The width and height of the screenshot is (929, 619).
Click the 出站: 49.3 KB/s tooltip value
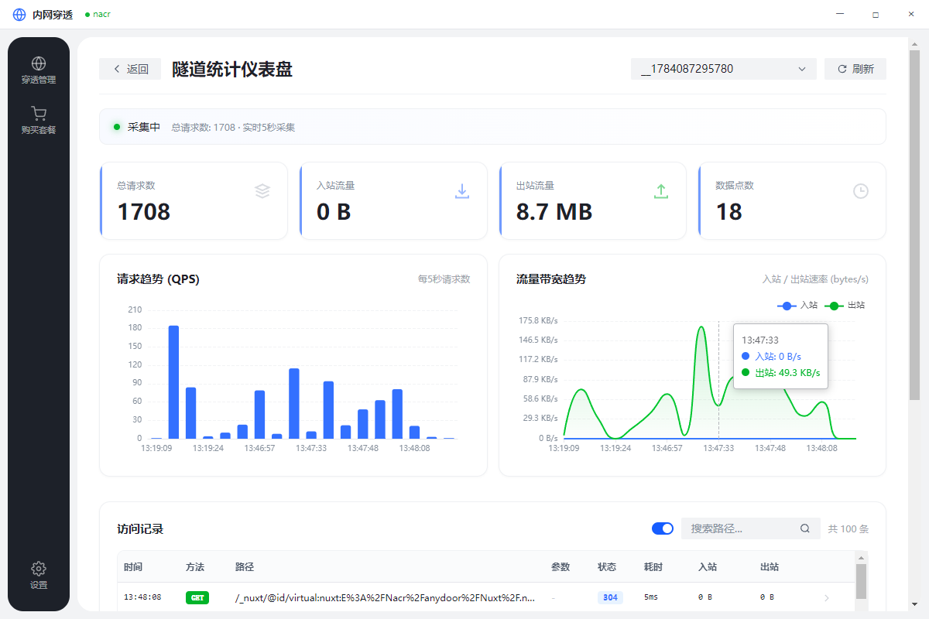(781, 373)
